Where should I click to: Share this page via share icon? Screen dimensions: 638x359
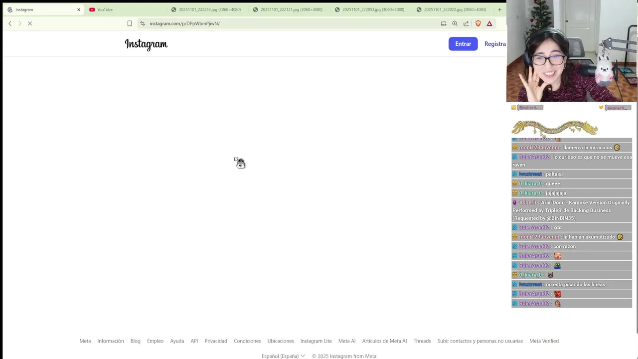[x=466, y=23]
